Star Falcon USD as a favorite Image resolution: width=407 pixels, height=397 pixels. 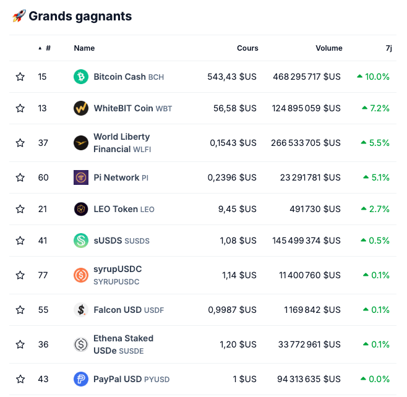pyautogui.click(x=20, y=310)
